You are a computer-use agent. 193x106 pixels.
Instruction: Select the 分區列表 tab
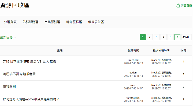point(10,22)
